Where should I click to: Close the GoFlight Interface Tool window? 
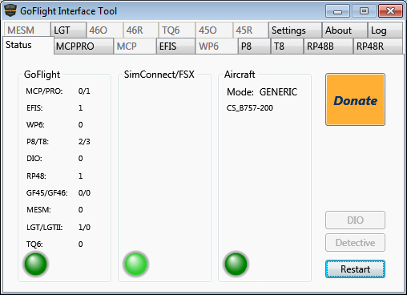(x=390, y=11)
